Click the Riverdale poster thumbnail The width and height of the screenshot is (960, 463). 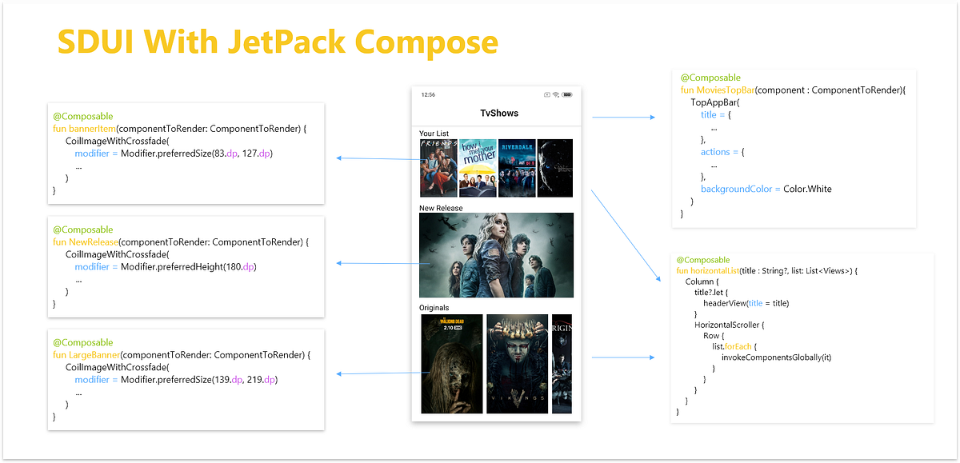516,167
